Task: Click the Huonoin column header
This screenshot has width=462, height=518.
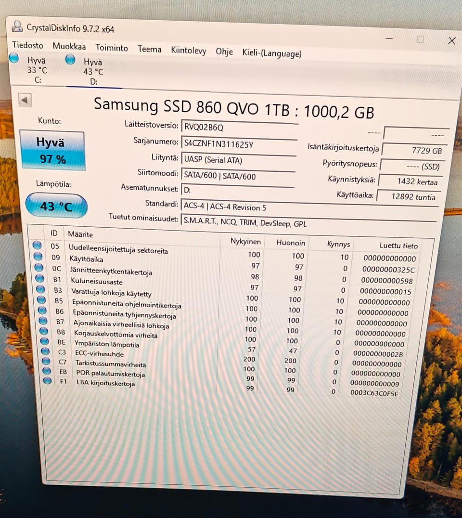Action: coord(291,243)
